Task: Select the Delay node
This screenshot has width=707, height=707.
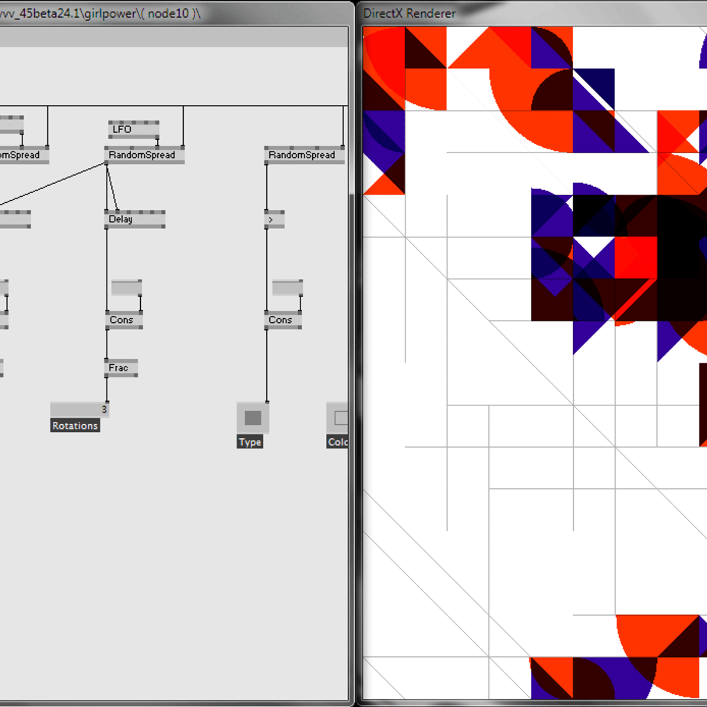Action: [x=134, y=219]
